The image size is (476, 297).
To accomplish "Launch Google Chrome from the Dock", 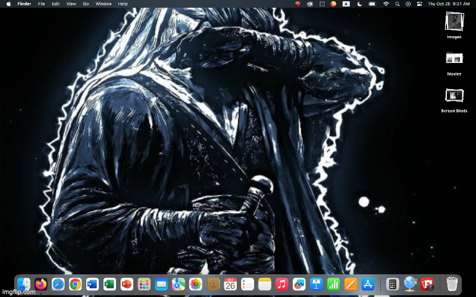I will point(76,285).
